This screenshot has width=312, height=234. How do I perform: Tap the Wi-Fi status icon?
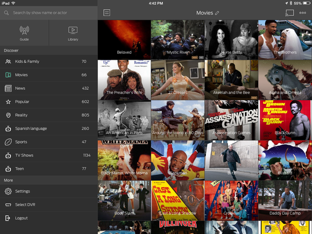pyautogui.click(x=13, y=3)
